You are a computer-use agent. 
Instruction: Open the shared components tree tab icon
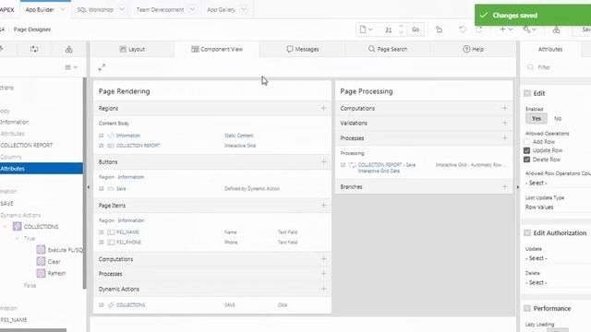[x=68, y=49]
